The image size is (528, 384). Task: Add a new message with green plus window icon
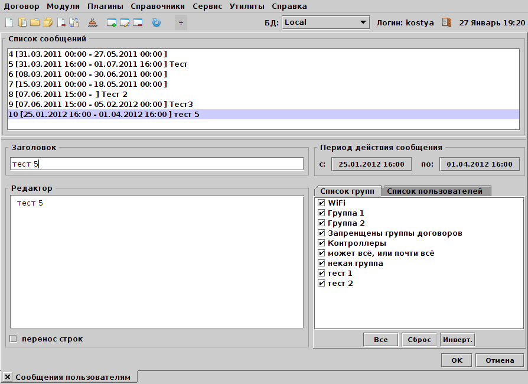[x=112, y=22]
